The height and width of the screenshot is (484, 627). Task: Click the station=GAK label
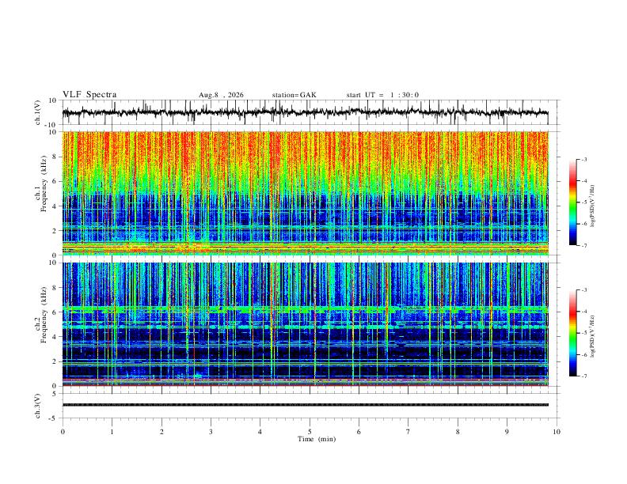294,95
